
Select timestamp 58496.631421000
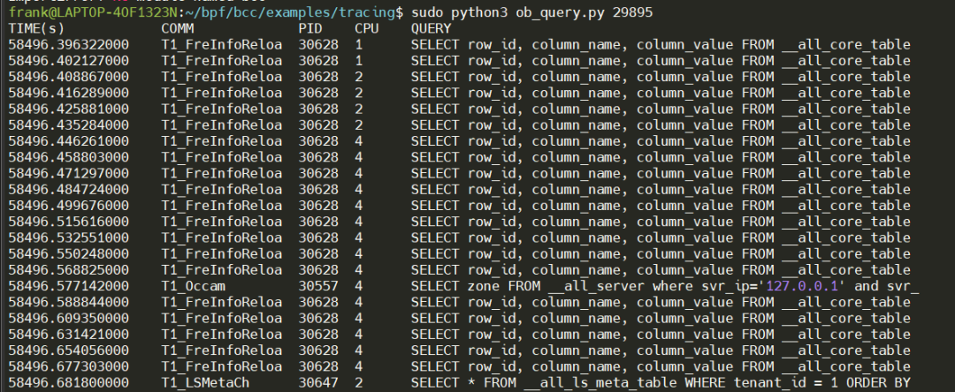point(69,335)
